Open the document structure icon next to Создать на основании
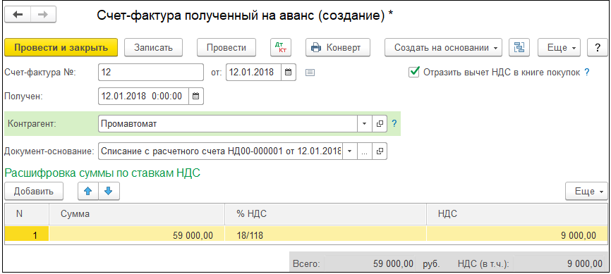The width and height of the screenshot is (611, 274). (519, 47)
